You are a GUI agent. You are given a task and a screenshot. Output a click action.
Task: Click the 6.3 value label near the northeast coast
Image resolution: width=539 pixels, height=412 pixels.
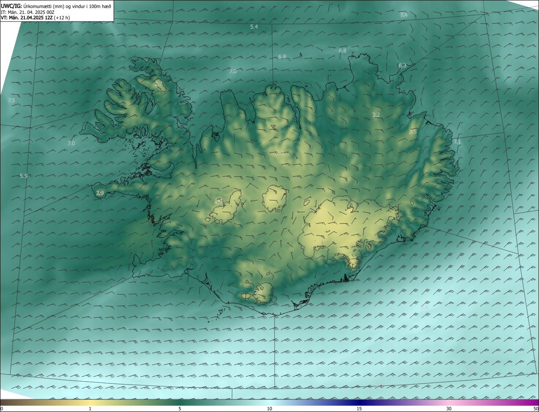point(403,65)
